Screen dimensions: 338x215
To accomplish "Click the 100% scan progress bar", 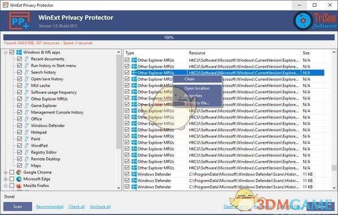I will point(169,38).
